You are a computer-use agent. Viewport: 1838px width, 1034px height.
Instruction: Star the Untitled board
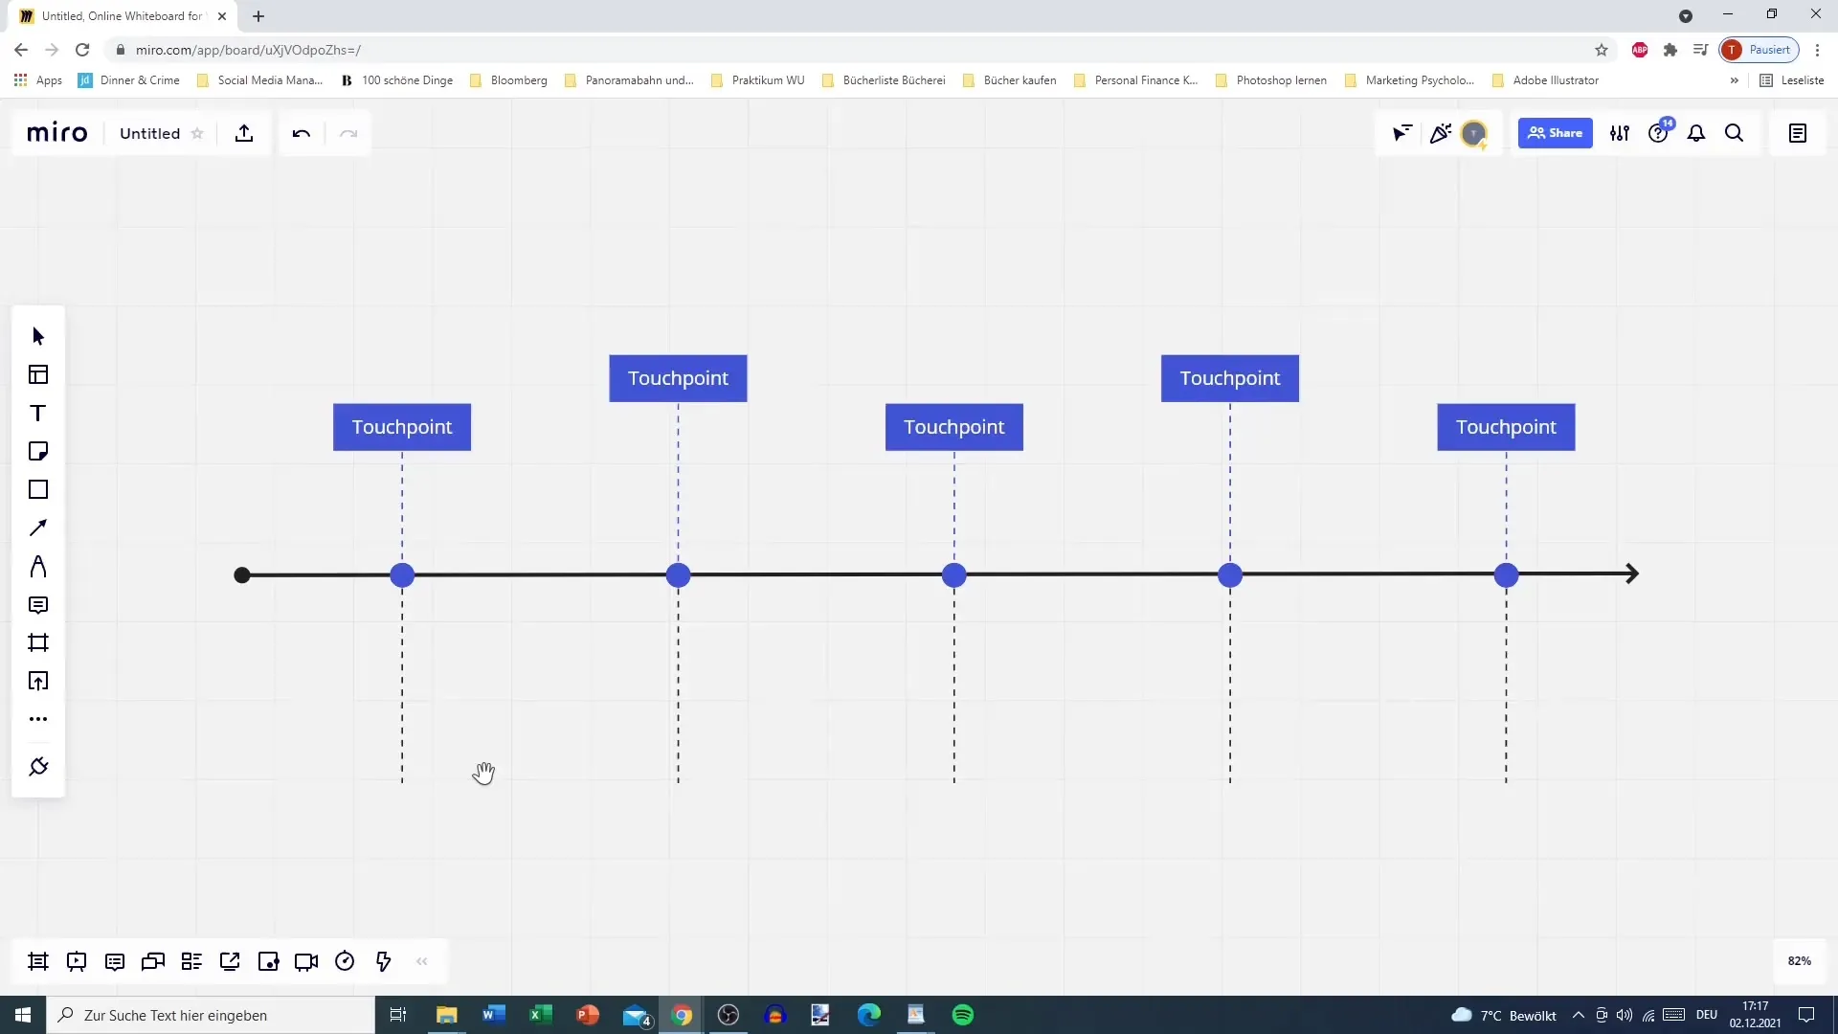197,133
